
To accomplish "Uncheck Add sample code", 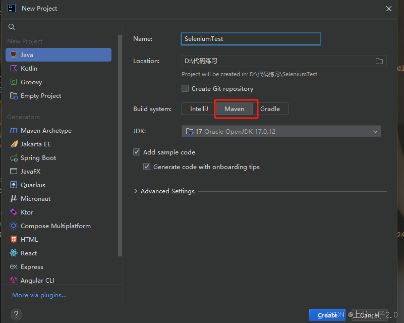I will click(x=137, y=152).
